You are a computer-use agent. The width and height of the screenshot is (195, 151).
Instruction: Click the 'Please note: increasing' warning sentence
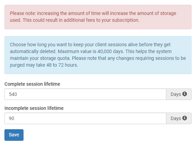(93, 13)
